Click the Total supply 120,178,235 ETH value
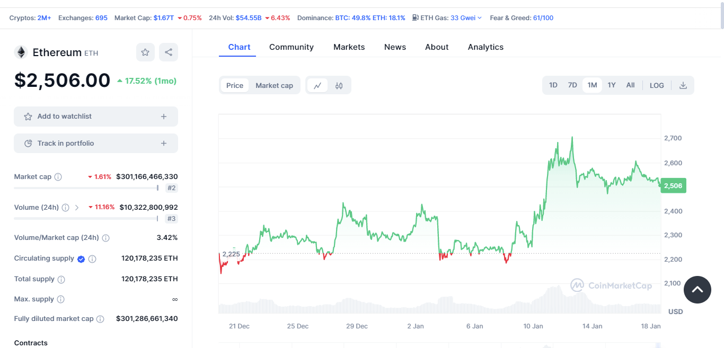 [149, 279]
